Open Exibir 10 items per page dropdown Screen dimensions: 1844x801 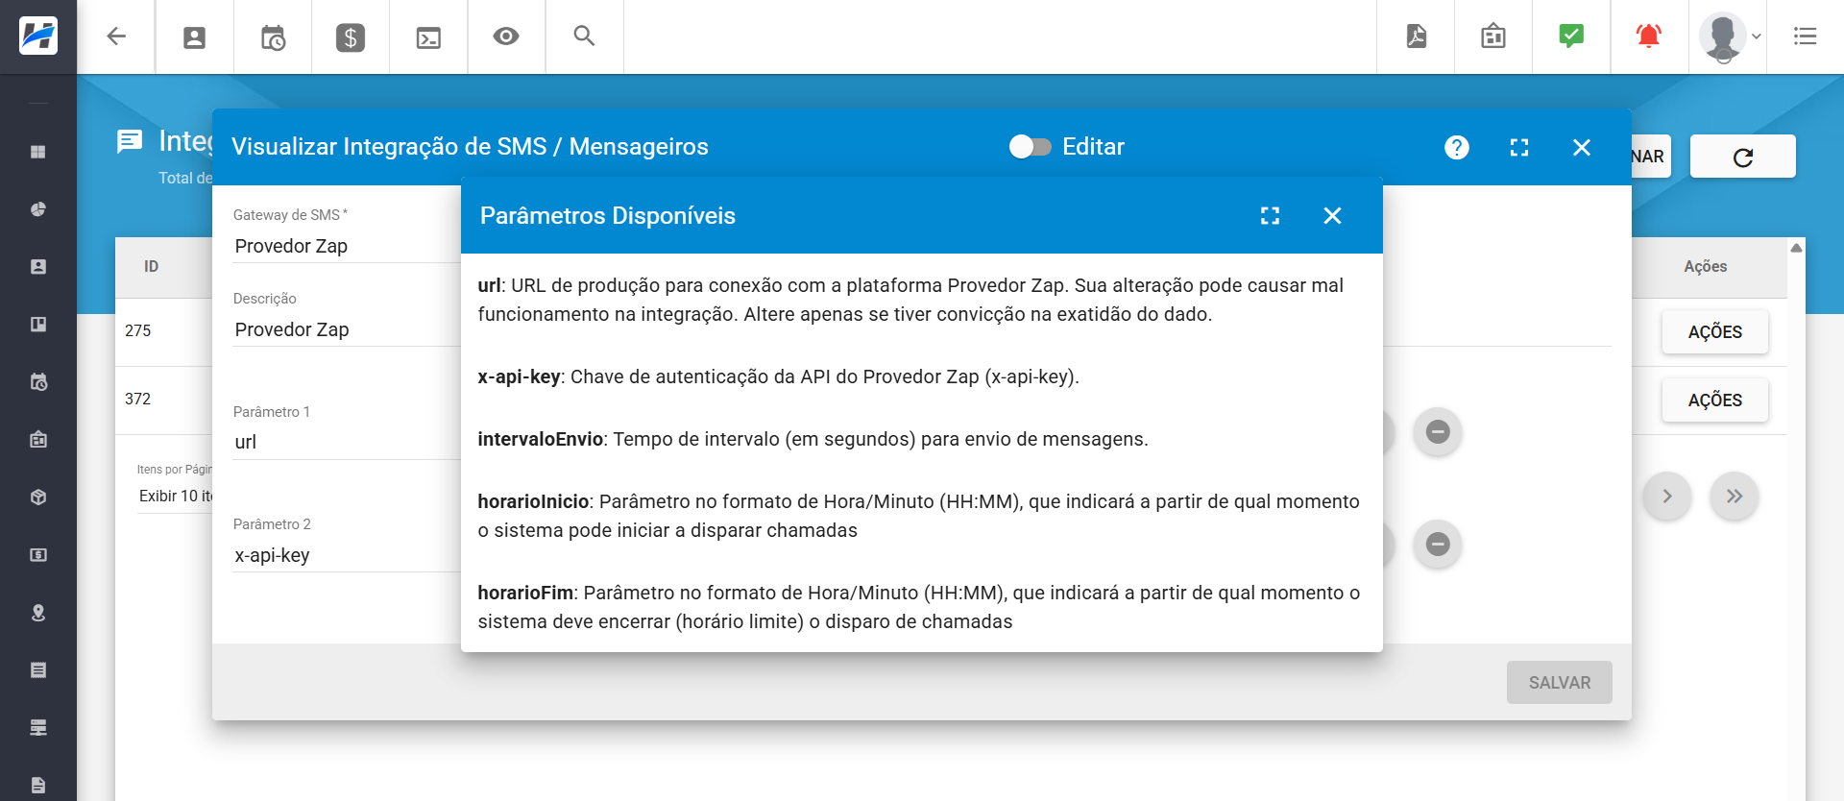click(175, 497)
